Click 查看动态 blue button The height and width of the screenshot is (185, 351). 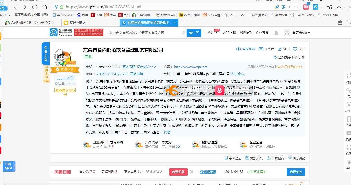pos(296,172)
